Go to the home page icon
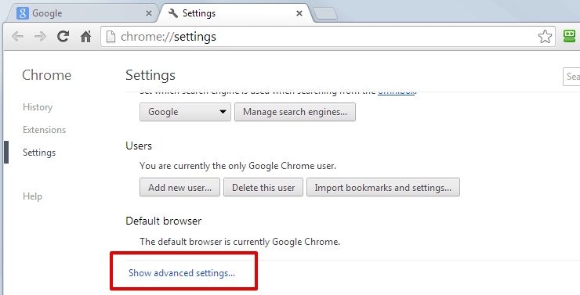 coord(85,37)
